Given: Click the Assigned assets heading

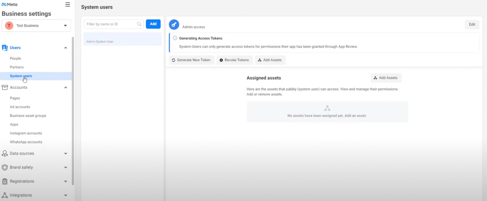Looking at the screenshot, I should point(264,78).
